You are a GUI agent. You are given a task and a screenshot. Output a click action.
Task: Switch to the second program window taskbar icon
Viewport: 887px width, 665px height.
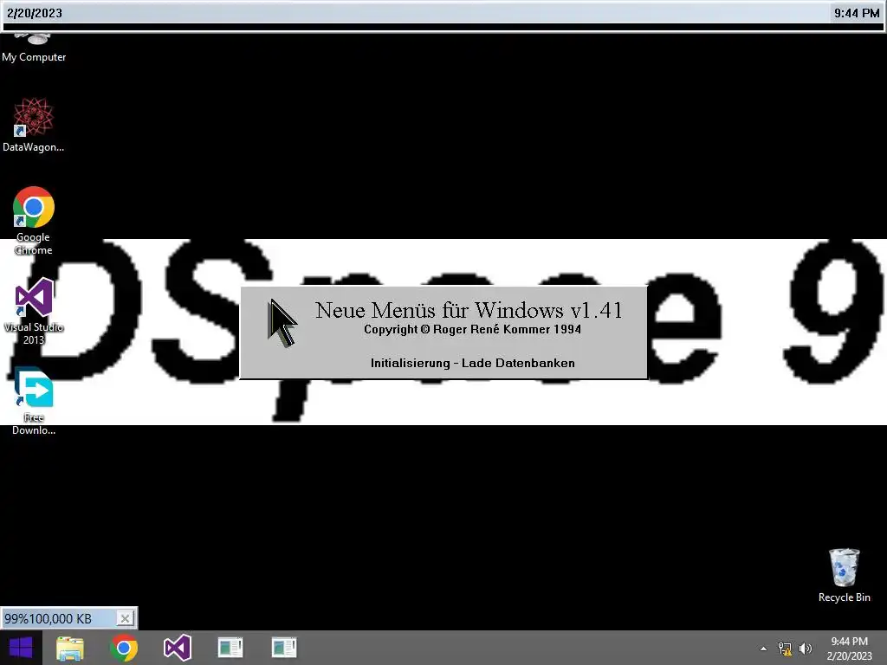[x=284, y=648]
